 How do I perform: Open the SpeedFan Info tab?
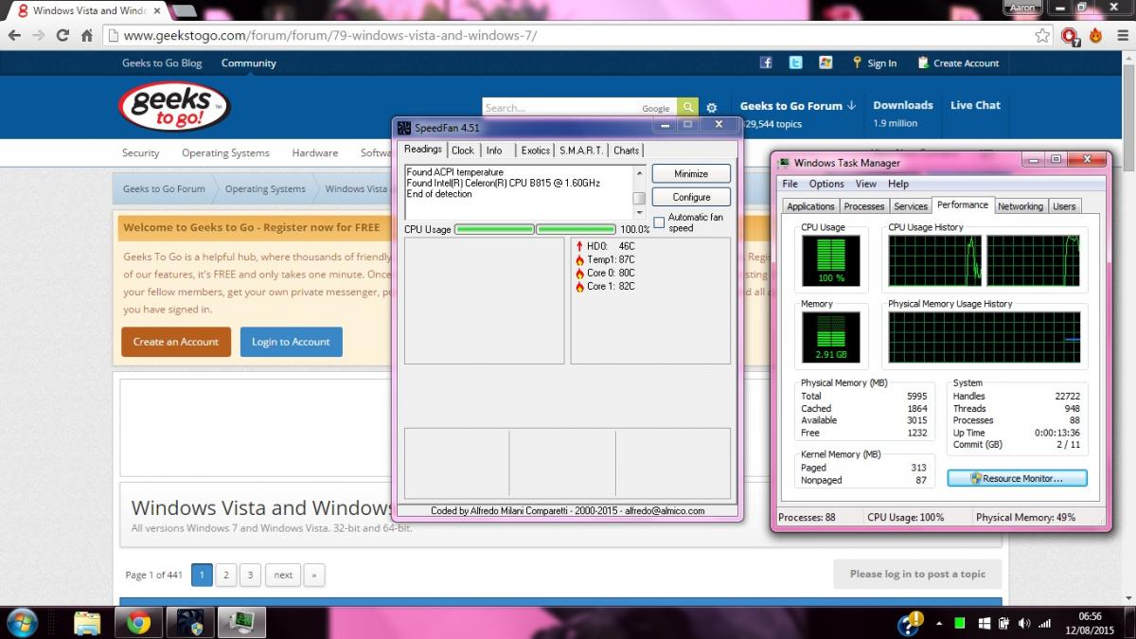[494, 151]
